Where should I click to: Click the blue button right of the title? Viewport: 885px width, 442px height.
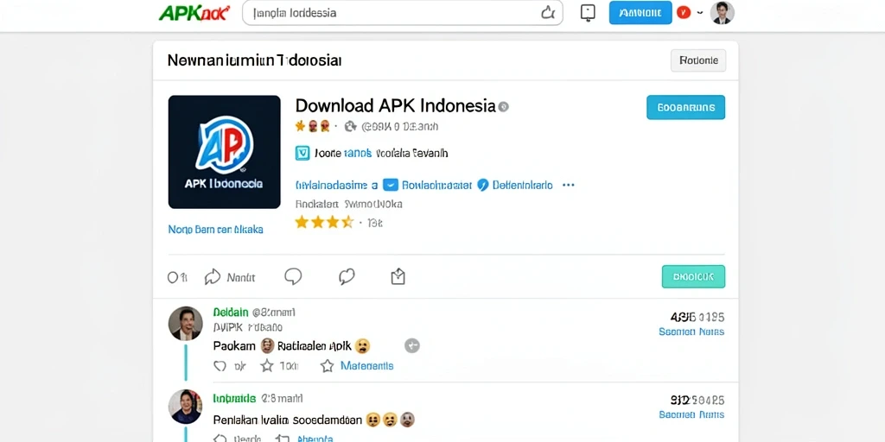685,107
